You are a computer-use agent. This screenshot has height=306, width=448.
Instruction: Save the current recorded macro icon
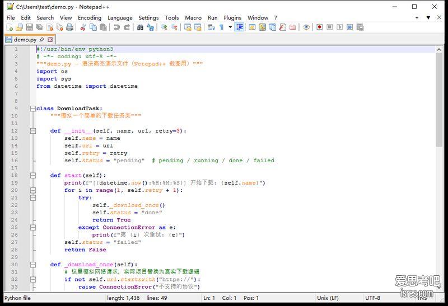360,27
